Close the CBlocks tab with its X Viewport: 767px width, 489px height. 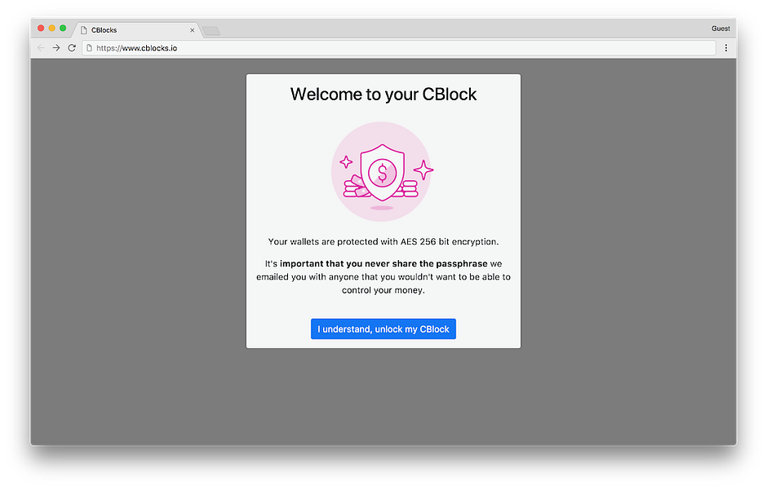pos(193,30)
